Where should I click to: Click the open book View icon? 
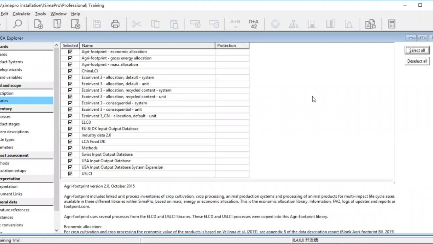(57, 24)
